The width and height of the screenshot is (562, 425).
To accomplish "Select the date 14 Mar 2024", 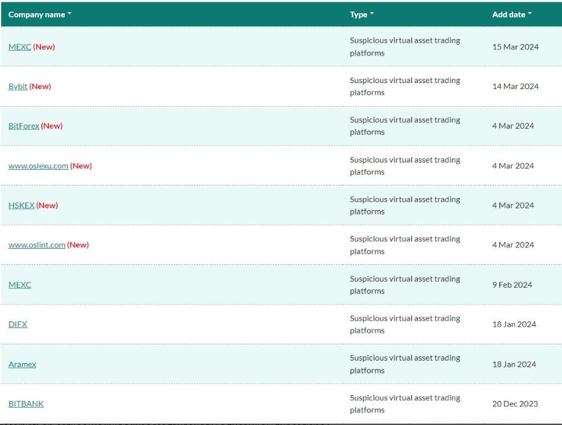I will click(516, 86).
